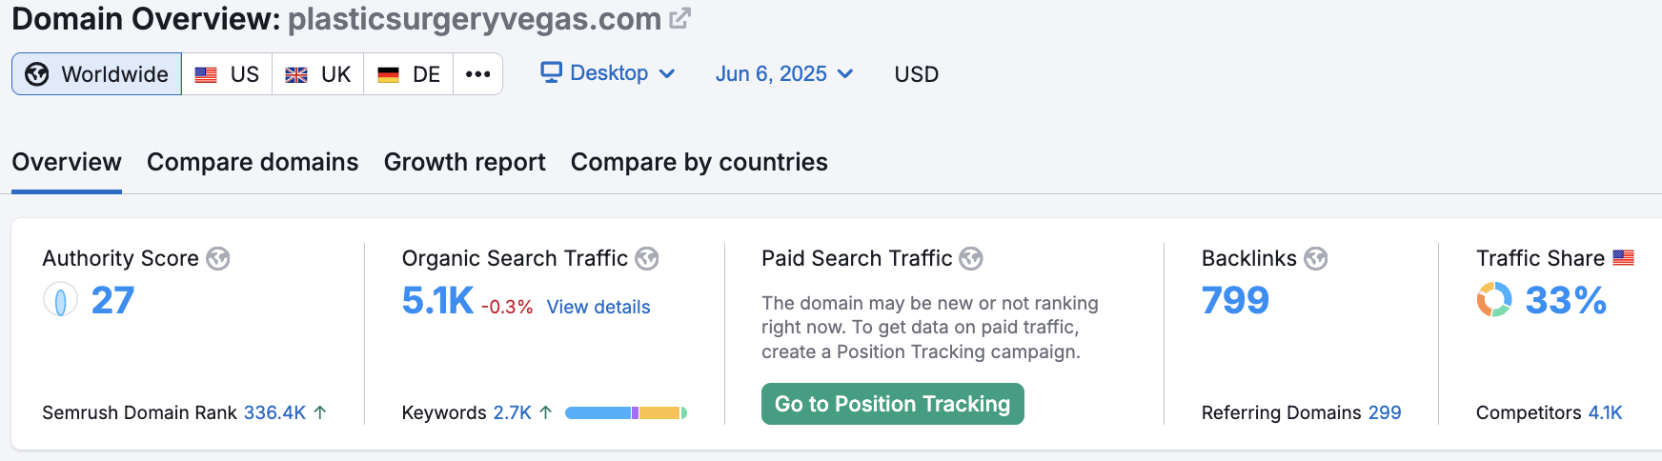Viewport: 1662px width, 461px height.
Task: Click the Authority Score gauge icon
Action: click(x=60, y=301)
